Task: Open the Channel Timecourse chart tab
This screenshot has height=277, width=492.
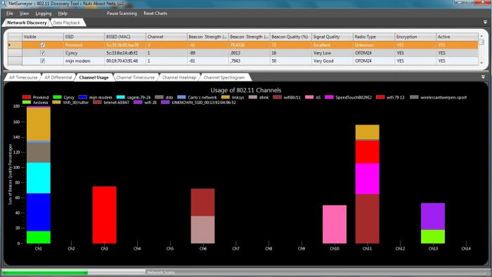Action: tap(135, 77)
